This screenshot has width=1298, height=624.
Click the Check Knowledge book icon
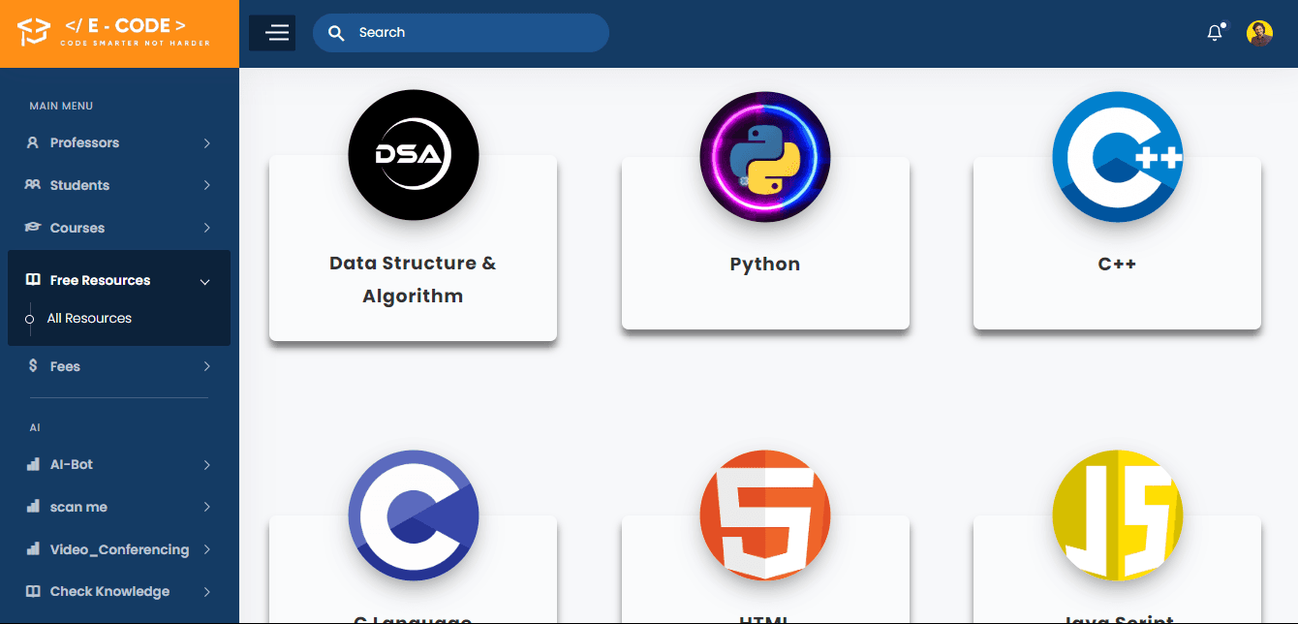point(33,591)
